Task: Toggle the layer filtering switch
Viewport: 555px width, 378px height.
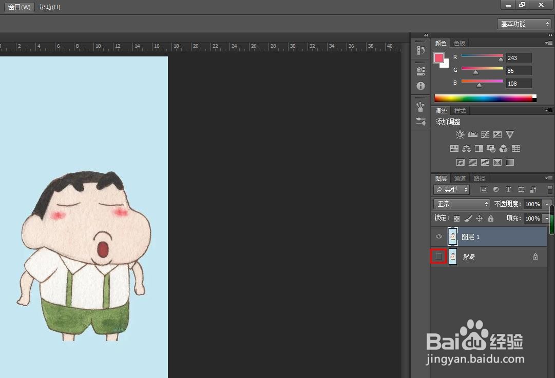Action: click(x=550, y=190)
